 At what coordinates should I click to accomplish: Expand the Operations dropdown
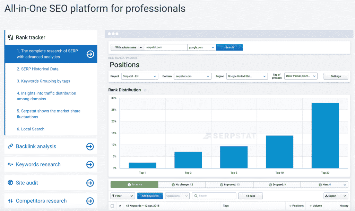click(177, 196)
